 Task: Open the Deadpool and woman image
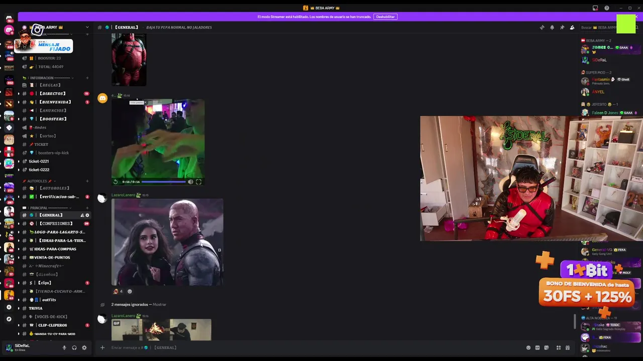(x=167, y=242)
